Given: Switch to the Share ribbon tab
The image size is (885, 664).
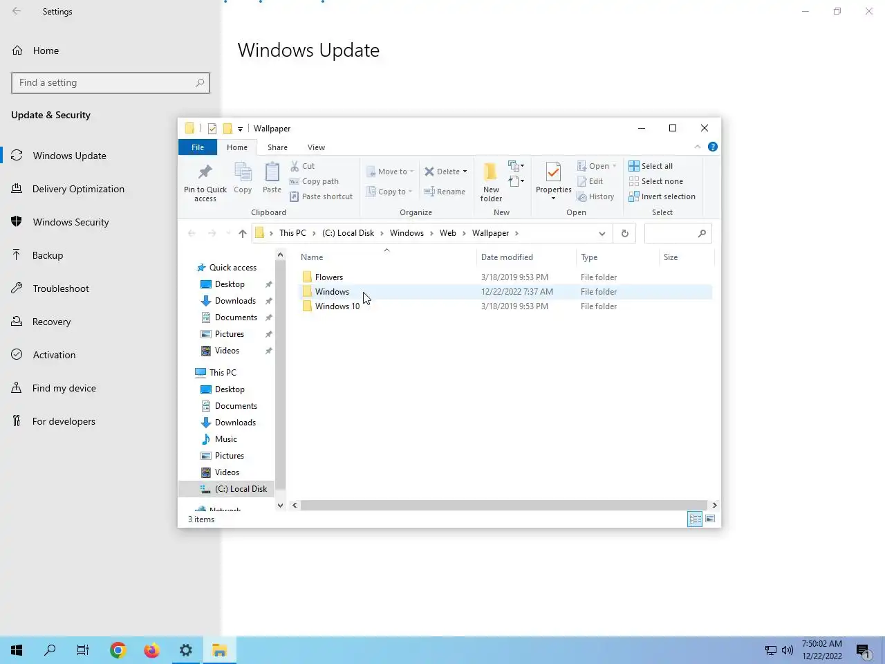Looking at the screenshot, I should click(x=277, y=147).
